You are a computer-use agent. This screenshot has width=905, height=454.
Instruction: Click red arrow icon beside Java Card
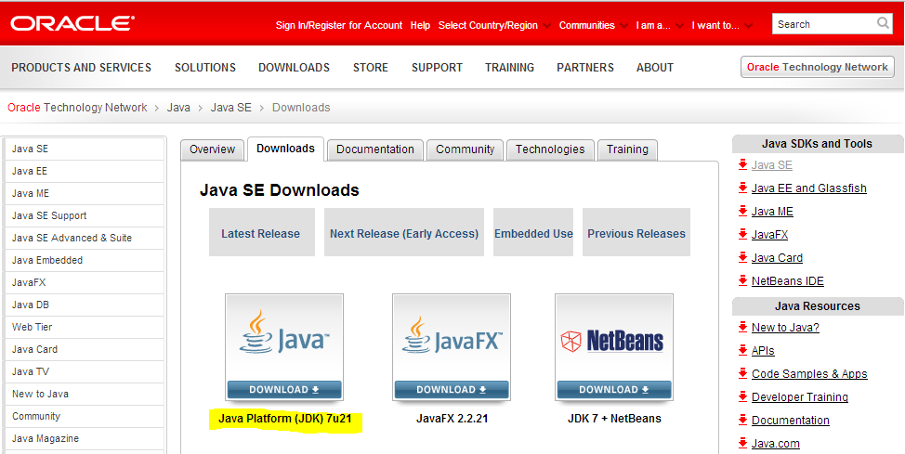click(x=742, y=257)
